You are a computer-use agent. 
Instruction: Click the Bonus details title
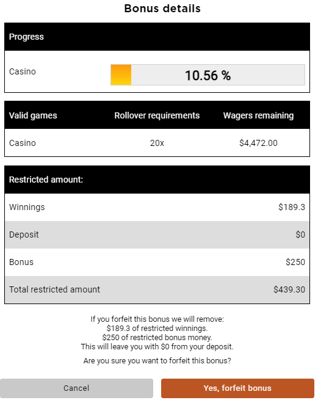(162, 9)
